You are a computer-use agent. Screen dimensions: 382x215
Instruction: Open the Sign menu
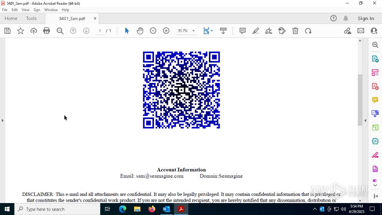pyautogui.click(x=37, y=10)
